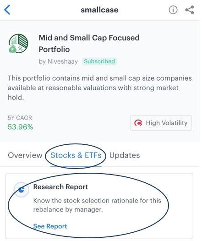Click the portfolio pie chart logo
This screenshot has width=202, height=241.
(x=19, y=44)
